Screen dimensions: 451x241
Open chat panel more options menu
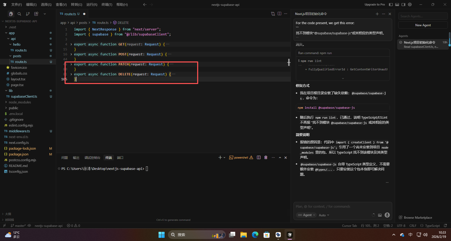tap(384, 14)
